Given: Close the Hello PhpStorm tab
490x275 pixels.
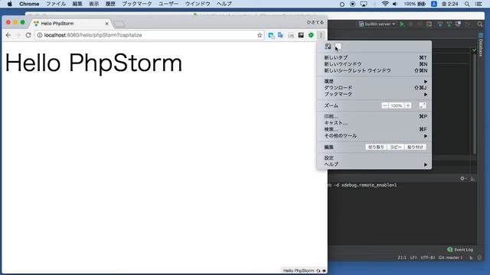Looking at the screenshot, I should point(107,24).
